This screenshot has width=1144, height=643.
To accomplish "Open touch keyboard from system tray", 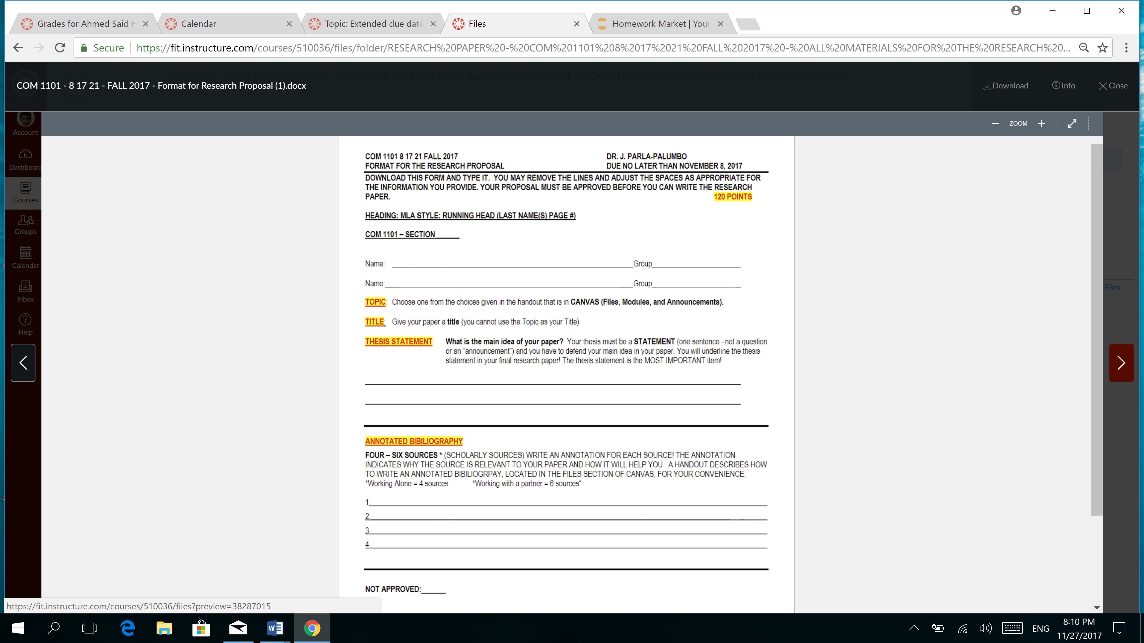I will coord(1012,628).
